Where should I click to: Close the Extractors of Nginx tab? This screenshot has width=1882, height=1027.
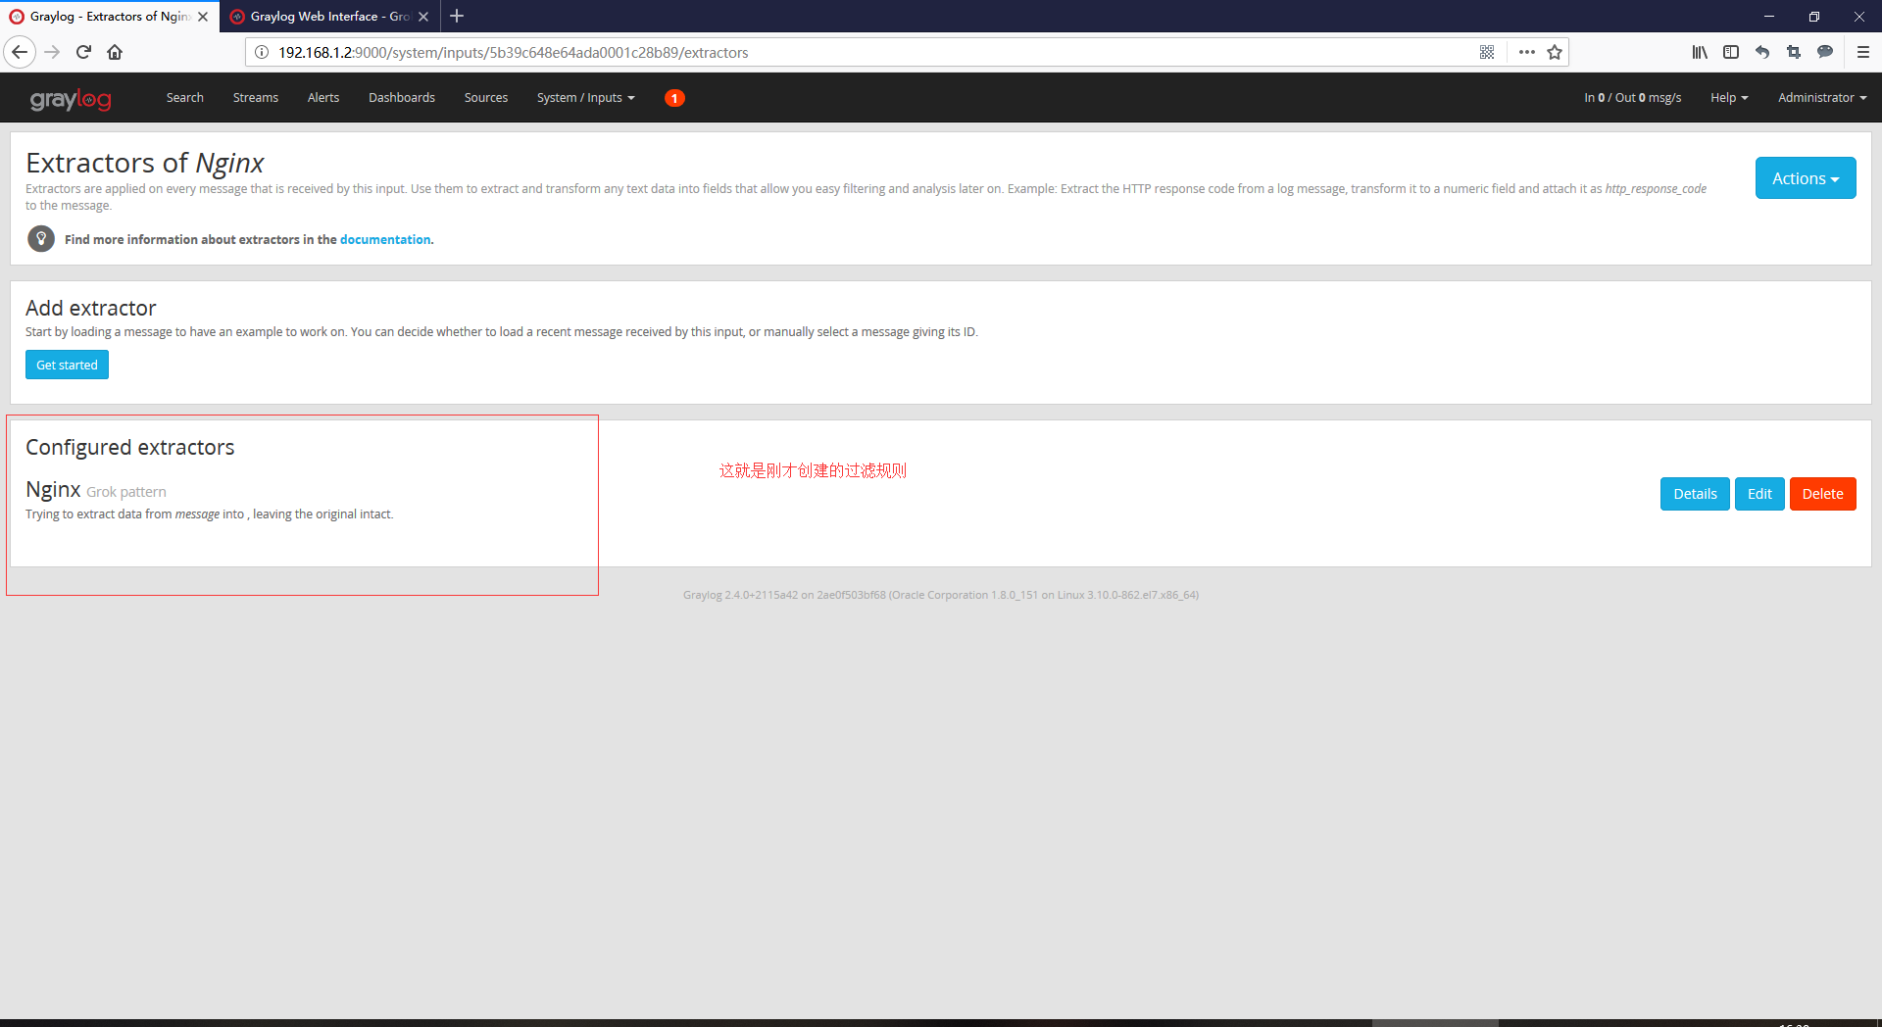click(x=203, y=17)
